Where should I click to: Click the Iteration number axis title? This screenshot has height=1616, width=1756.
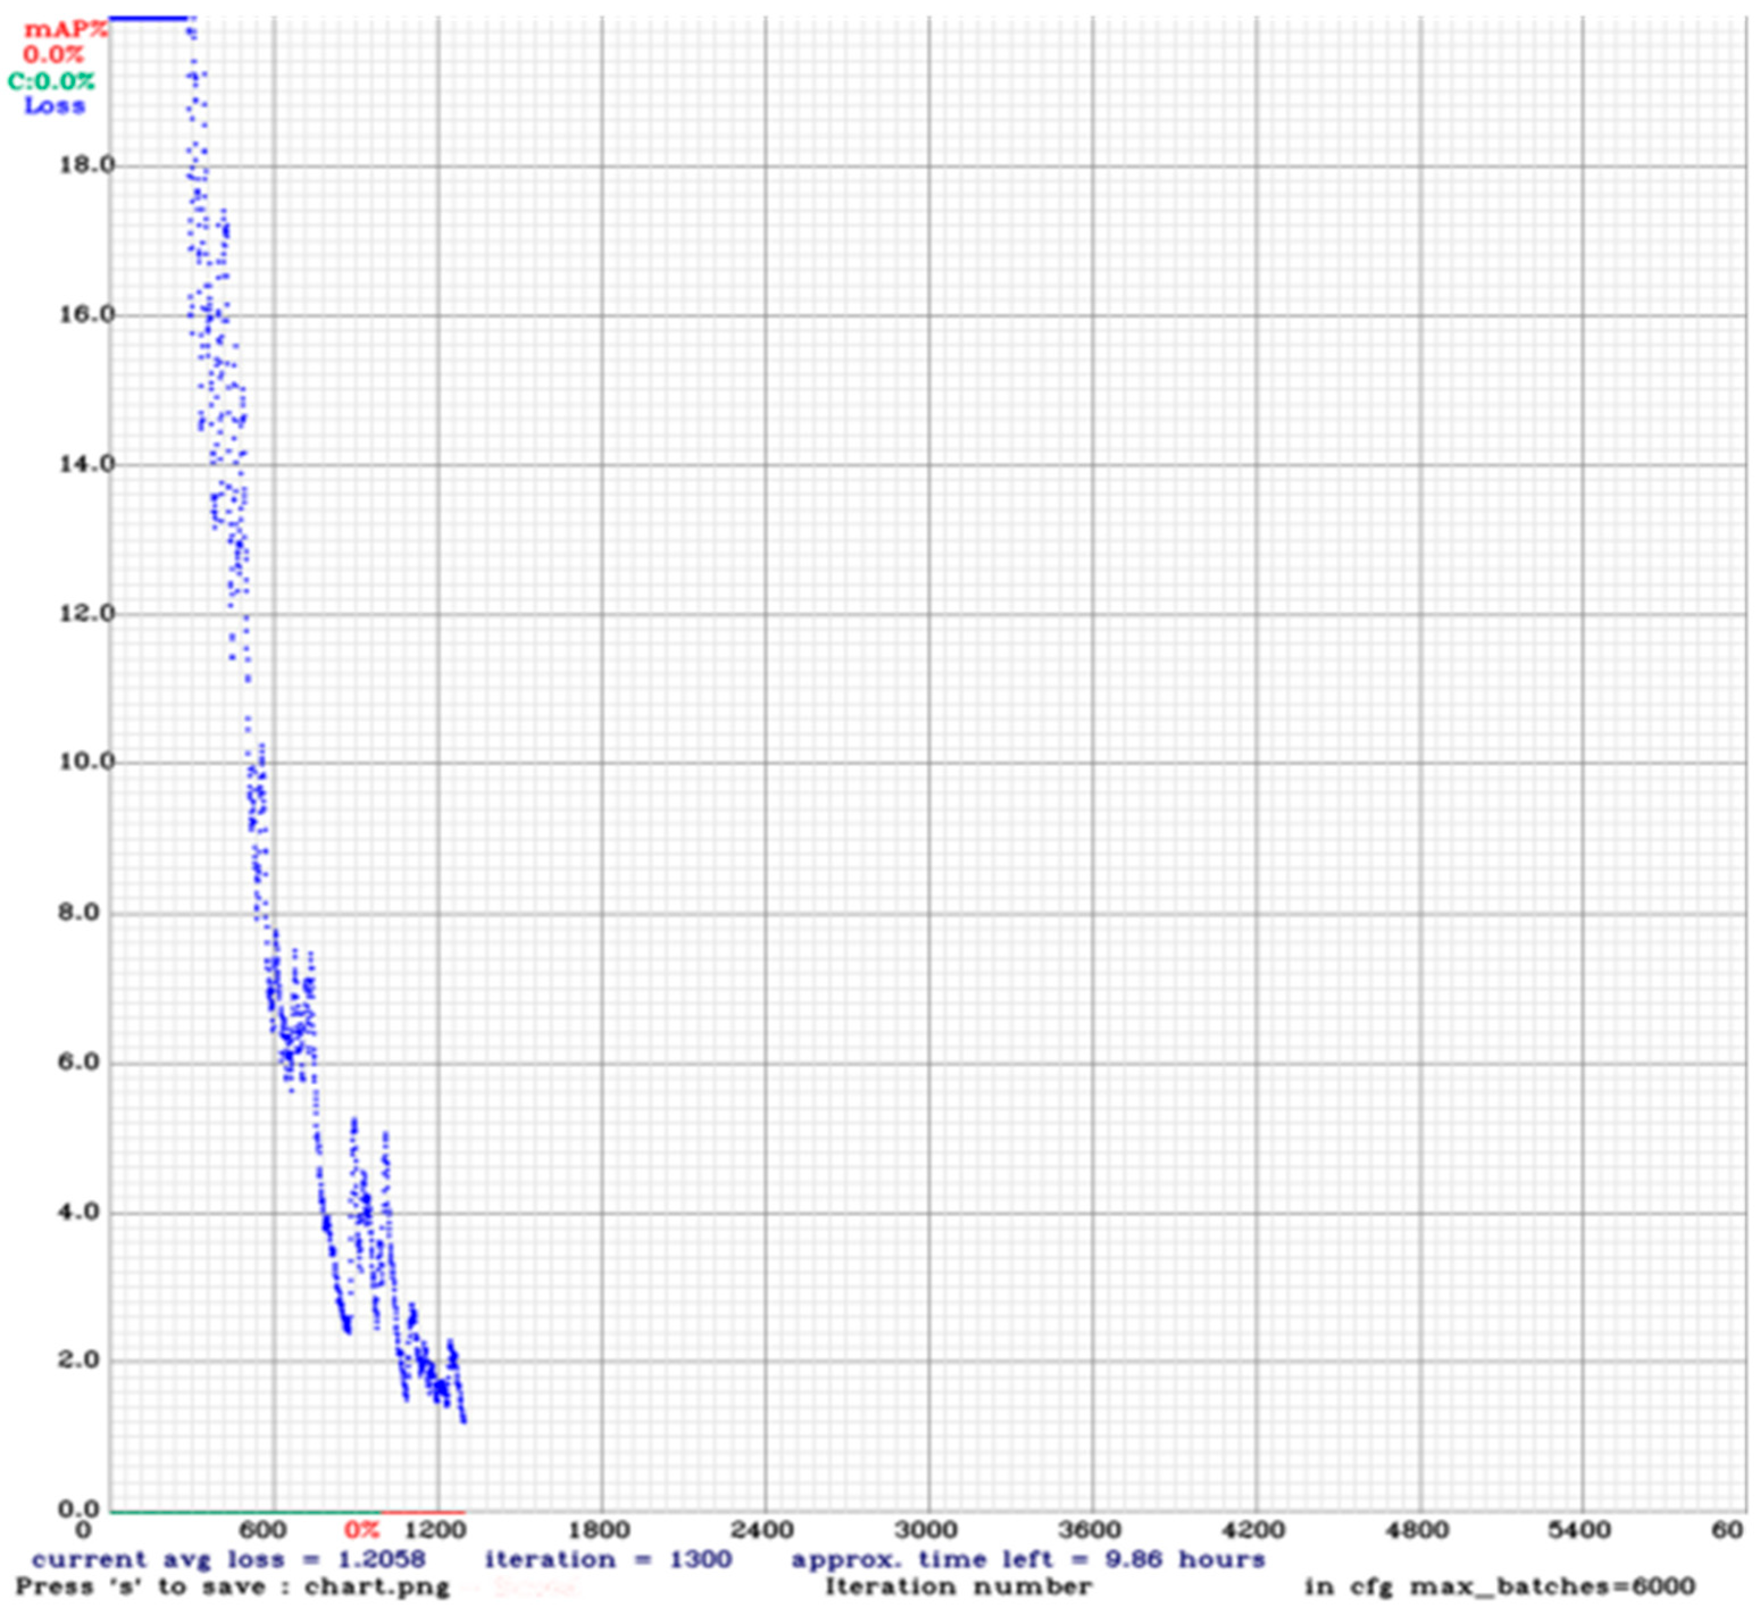(959, 1586)
